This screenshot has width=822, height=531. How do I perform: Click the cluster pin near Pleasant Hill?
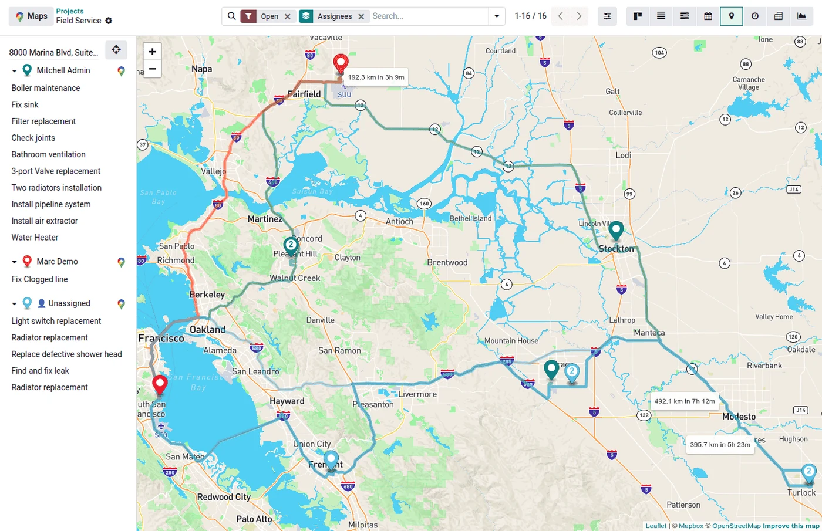[x=291, y=246]
